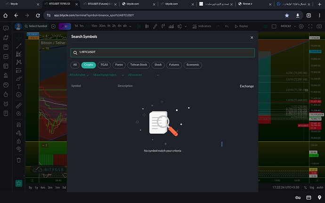Screen dimensions: 325x203
Task: Toggle log scale on price axis
Action: pos(312,187)
